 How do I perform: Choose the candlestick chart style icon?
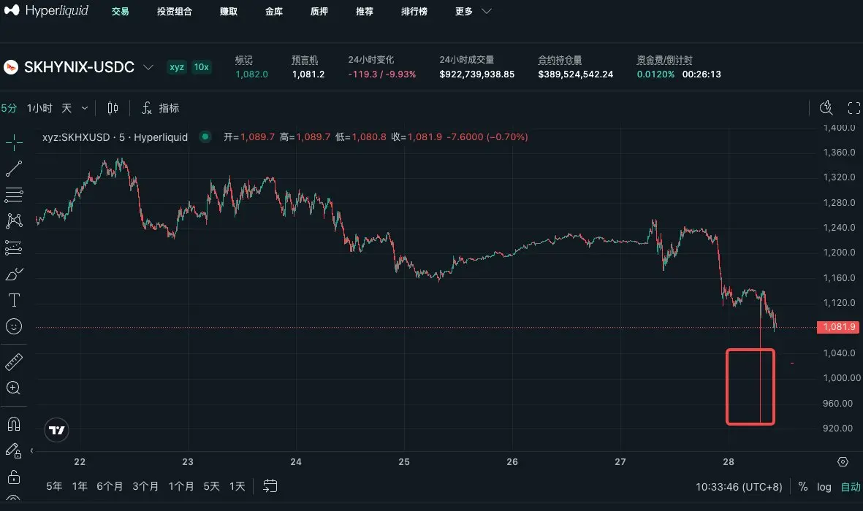click(x=113, y=108)
